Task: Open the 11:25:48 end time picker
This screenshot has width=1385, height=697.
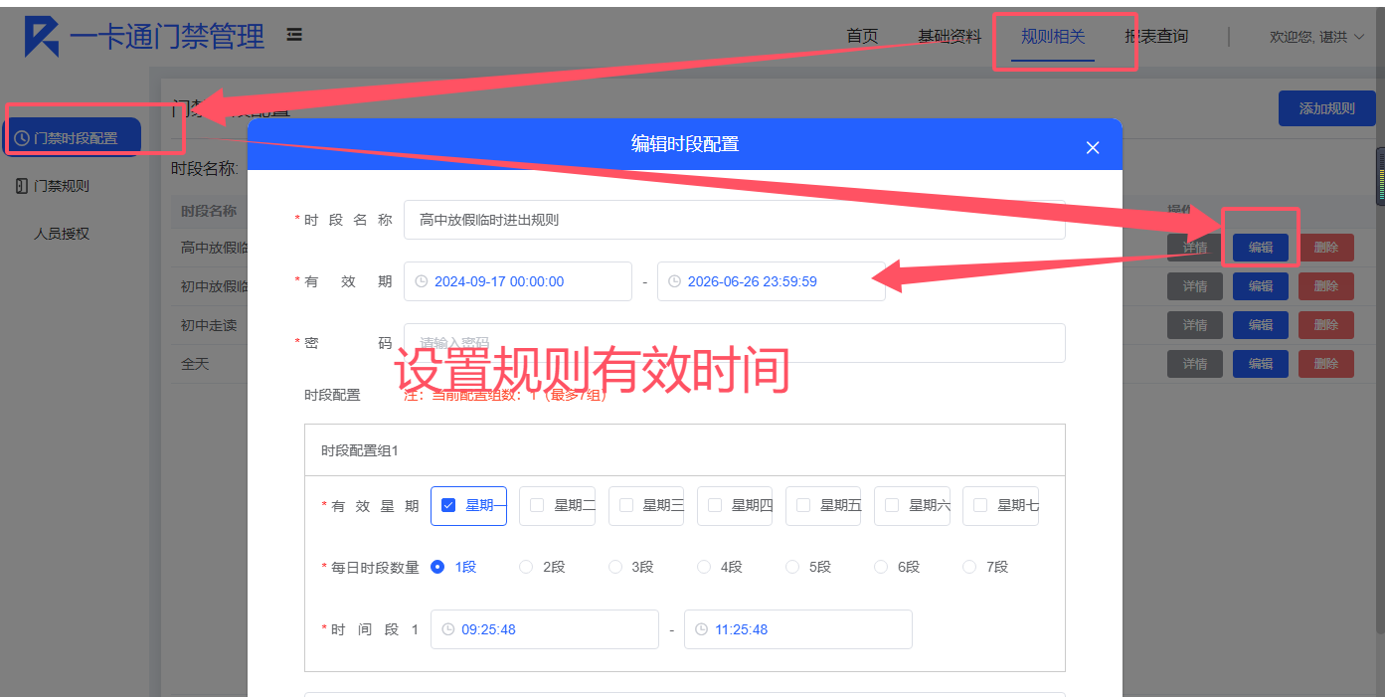Action: [x=797, y=629]
